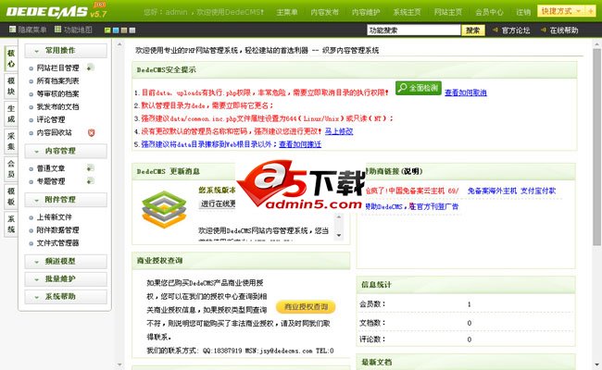Click the 马上修改 link

point(339,131)
